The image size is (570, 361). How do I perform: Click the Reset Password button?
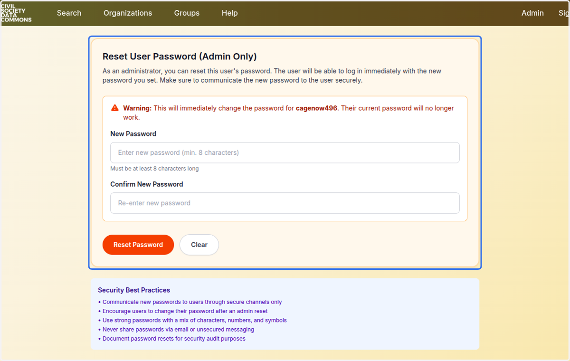pyautogui.click(x=138, y=245)
